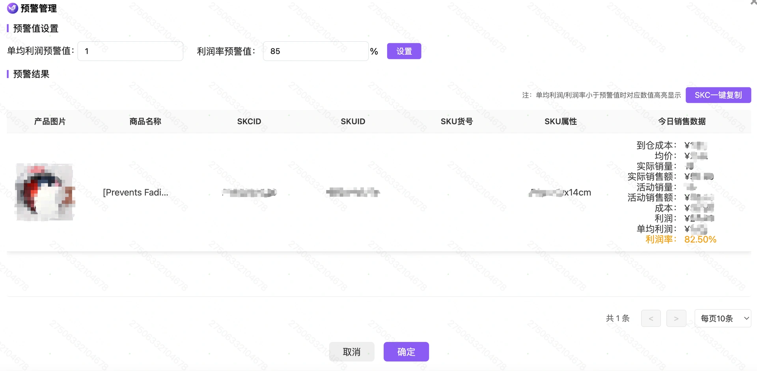Viewport: 757px width, 371px height.
Task: Focus the 利润率预警值 input field
Action: (x=316, y=51)
